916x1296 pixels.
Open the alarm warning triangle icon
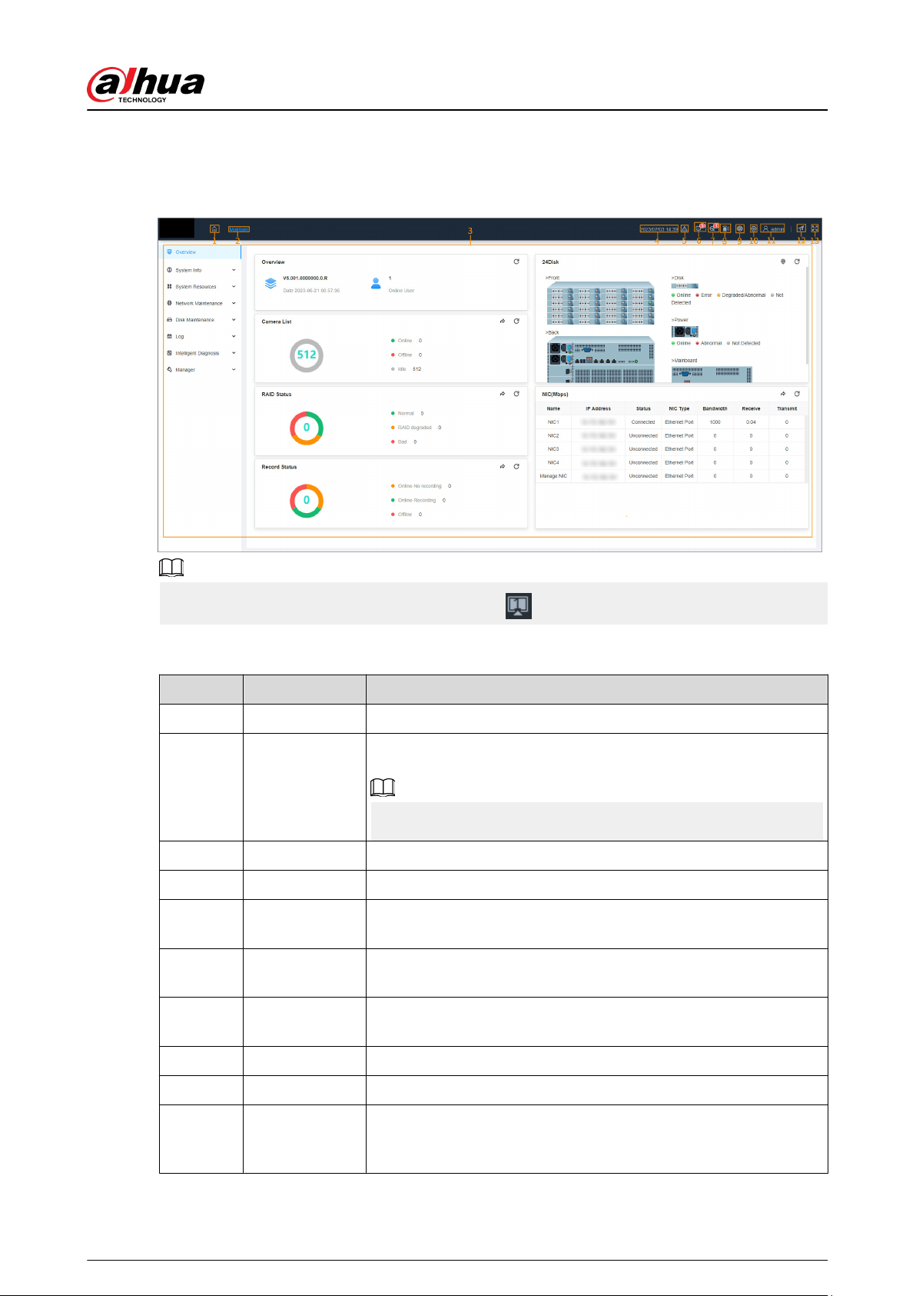[x=685, y=229]
